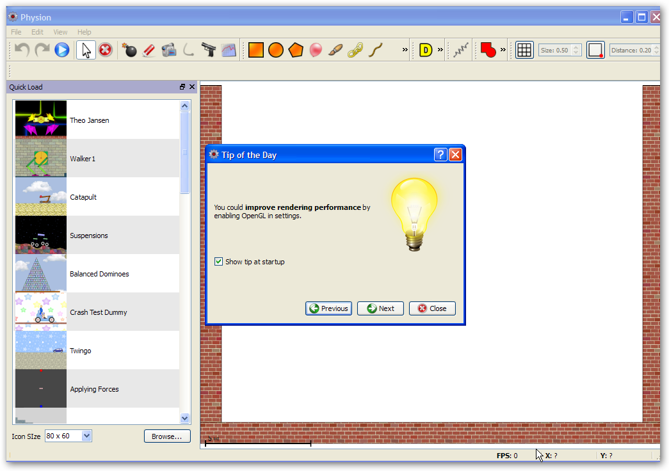Choose the paintbrush tool
This screenshot has height=471, width=669.
click(x=335, y=50)
